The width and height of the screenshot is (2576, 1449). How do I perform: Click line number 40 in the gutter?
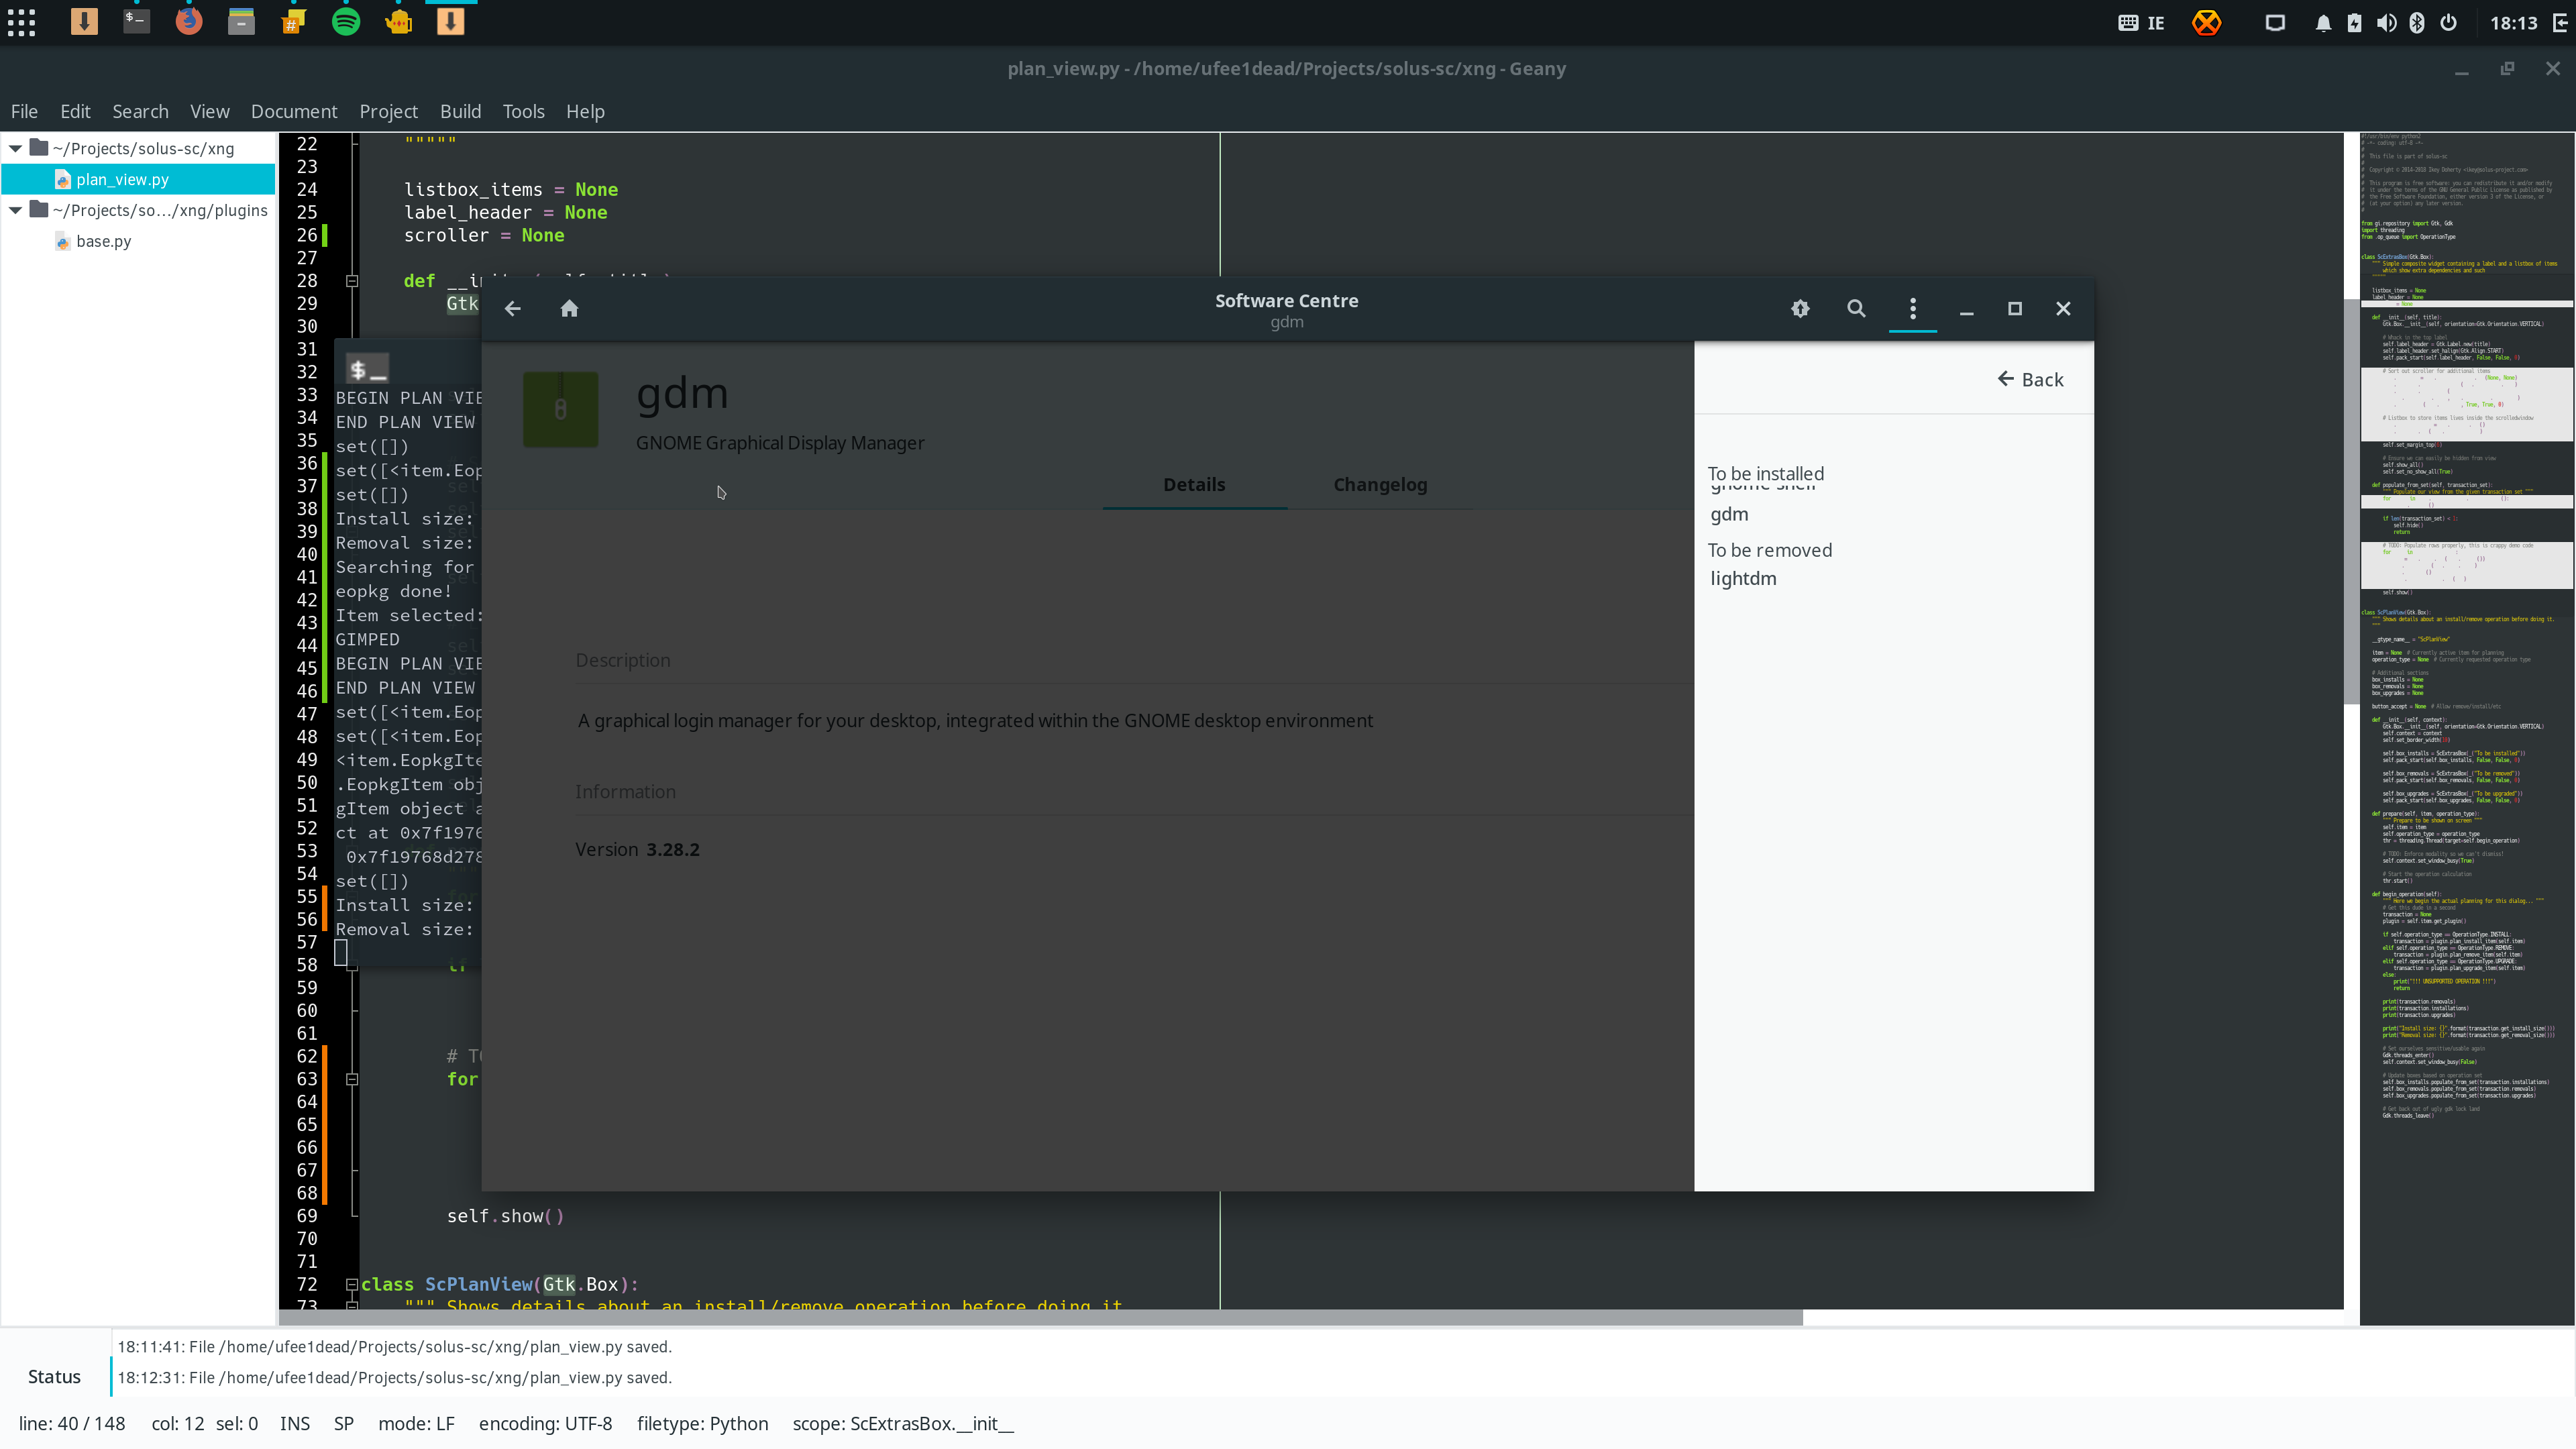point(306,554)
